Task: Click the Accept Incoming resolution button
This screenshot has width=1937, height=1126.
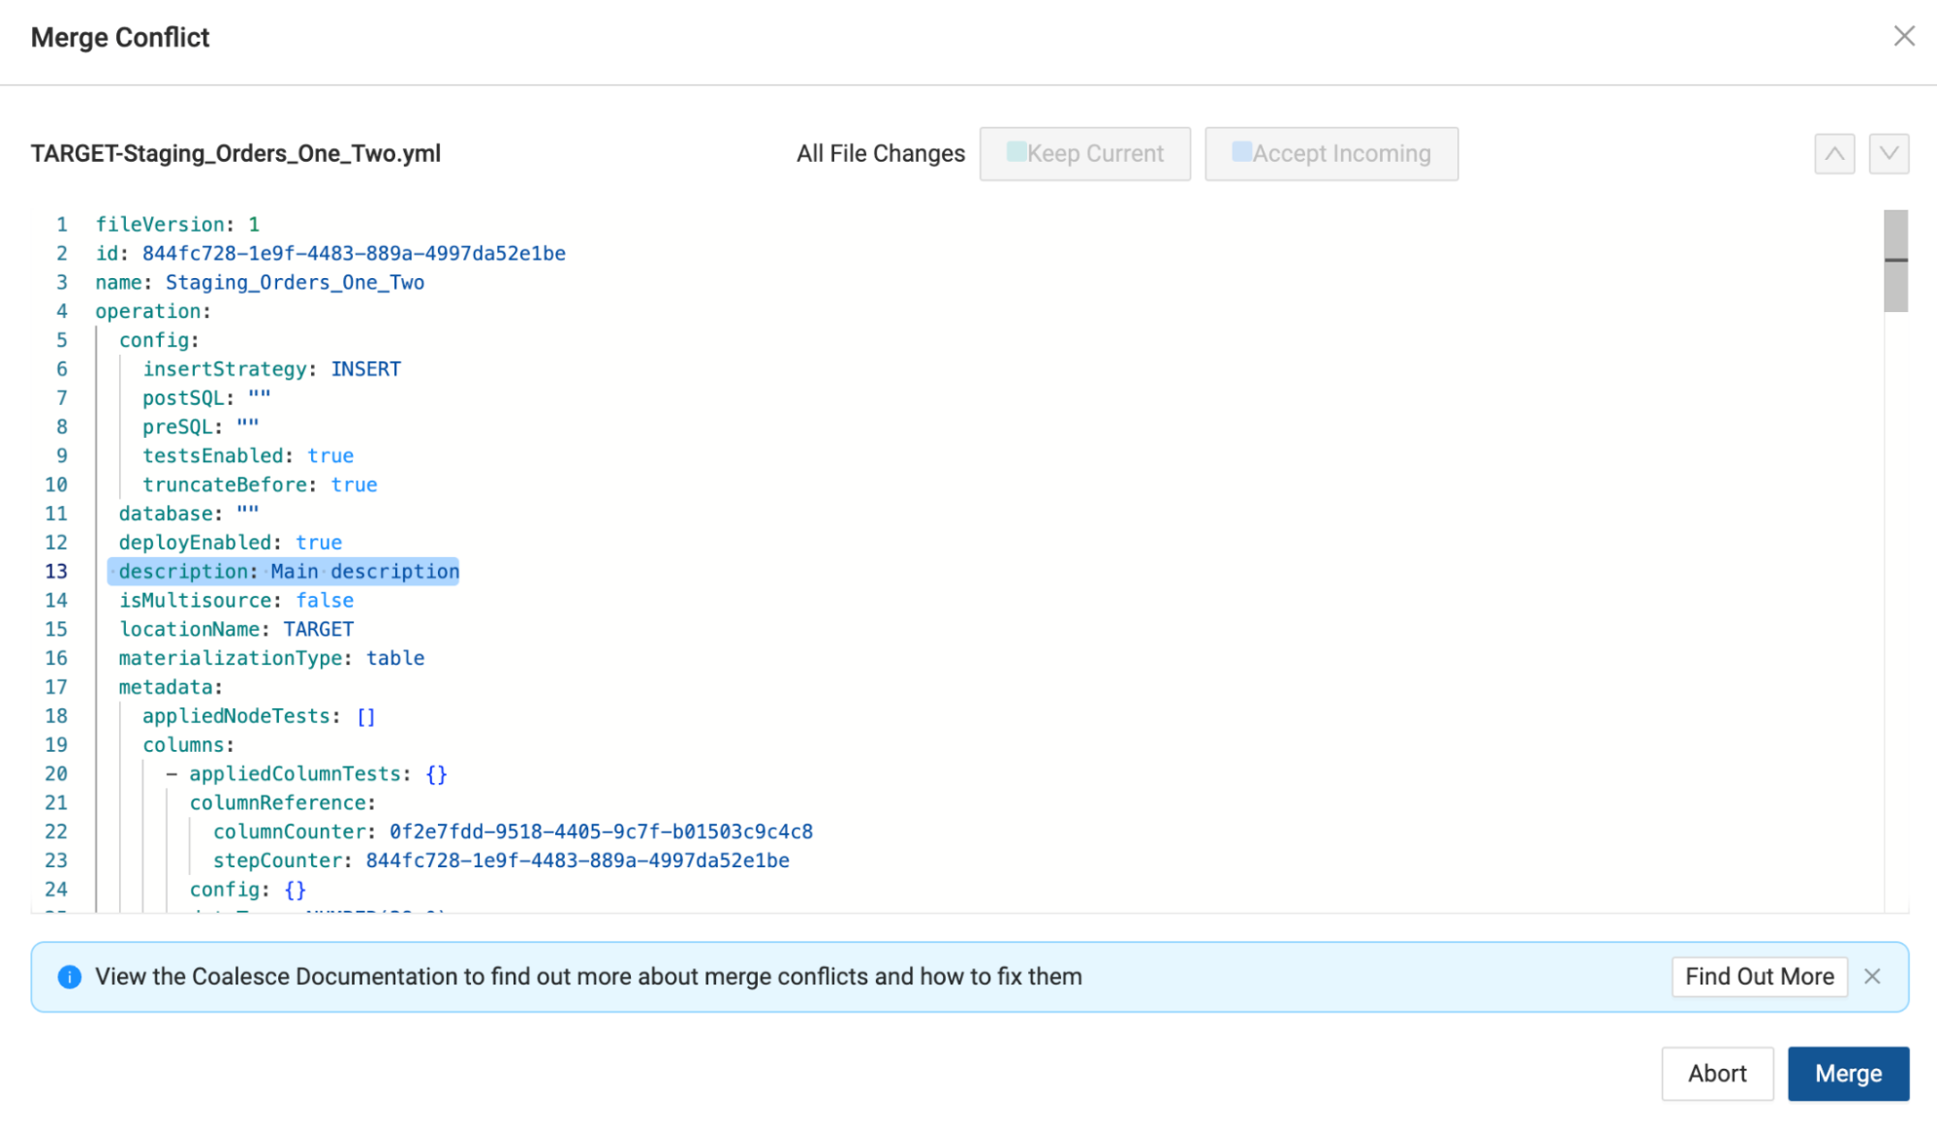Action: [1331, 153]
